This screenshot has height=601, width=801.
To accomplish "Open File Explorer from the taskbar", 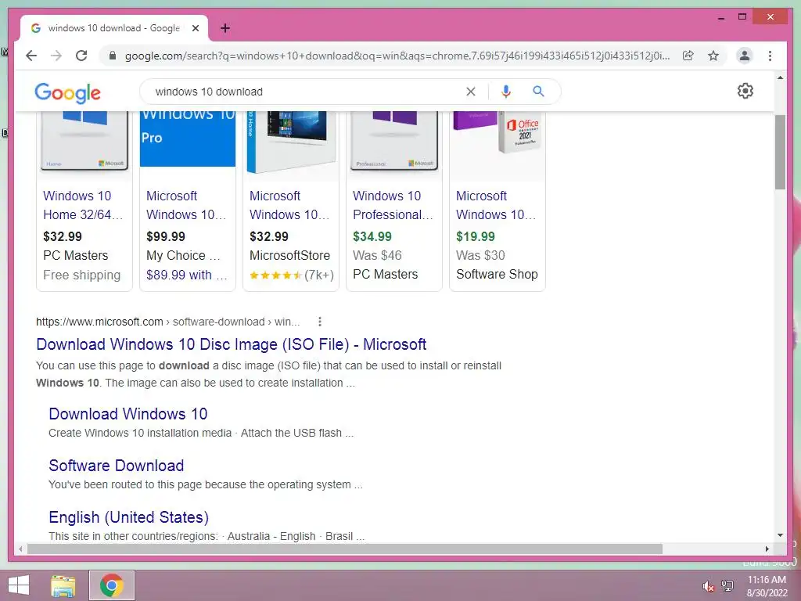I will tap(63, 585).
